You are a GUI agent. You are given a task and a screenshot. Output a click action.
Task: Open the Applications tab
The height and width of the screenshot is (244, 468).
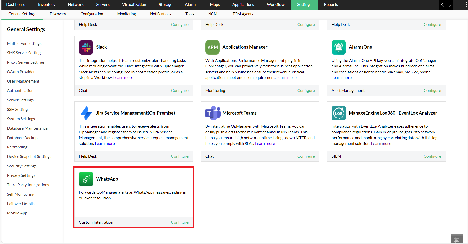(243, 5)
